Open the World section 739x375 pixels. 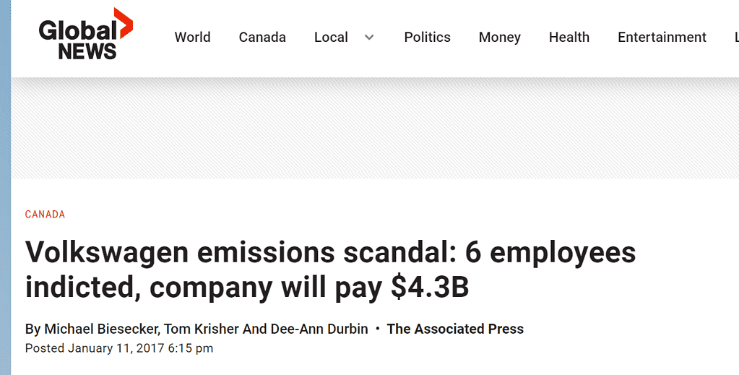click(x=192, y=38)
